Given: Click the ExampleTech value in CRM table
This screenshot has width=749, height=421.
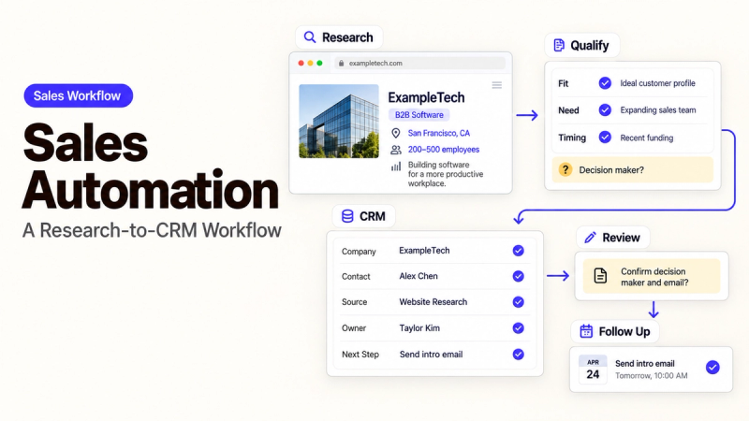Looking at the screenshot, I should click(x=424, y=251).
